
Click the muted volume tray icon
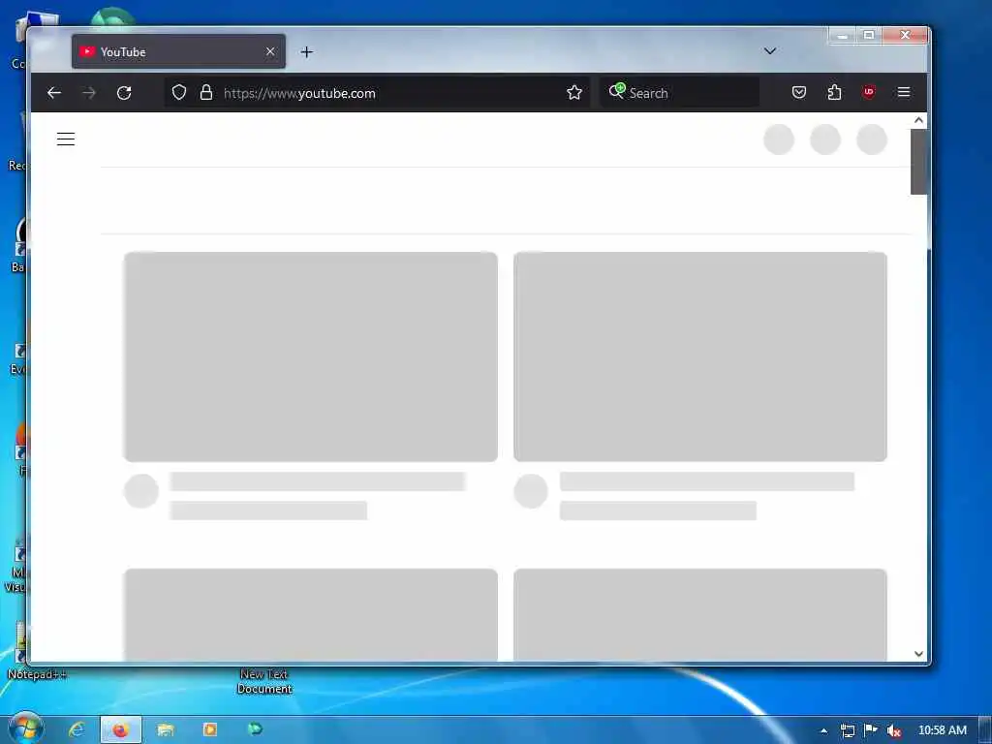[893, 731]
